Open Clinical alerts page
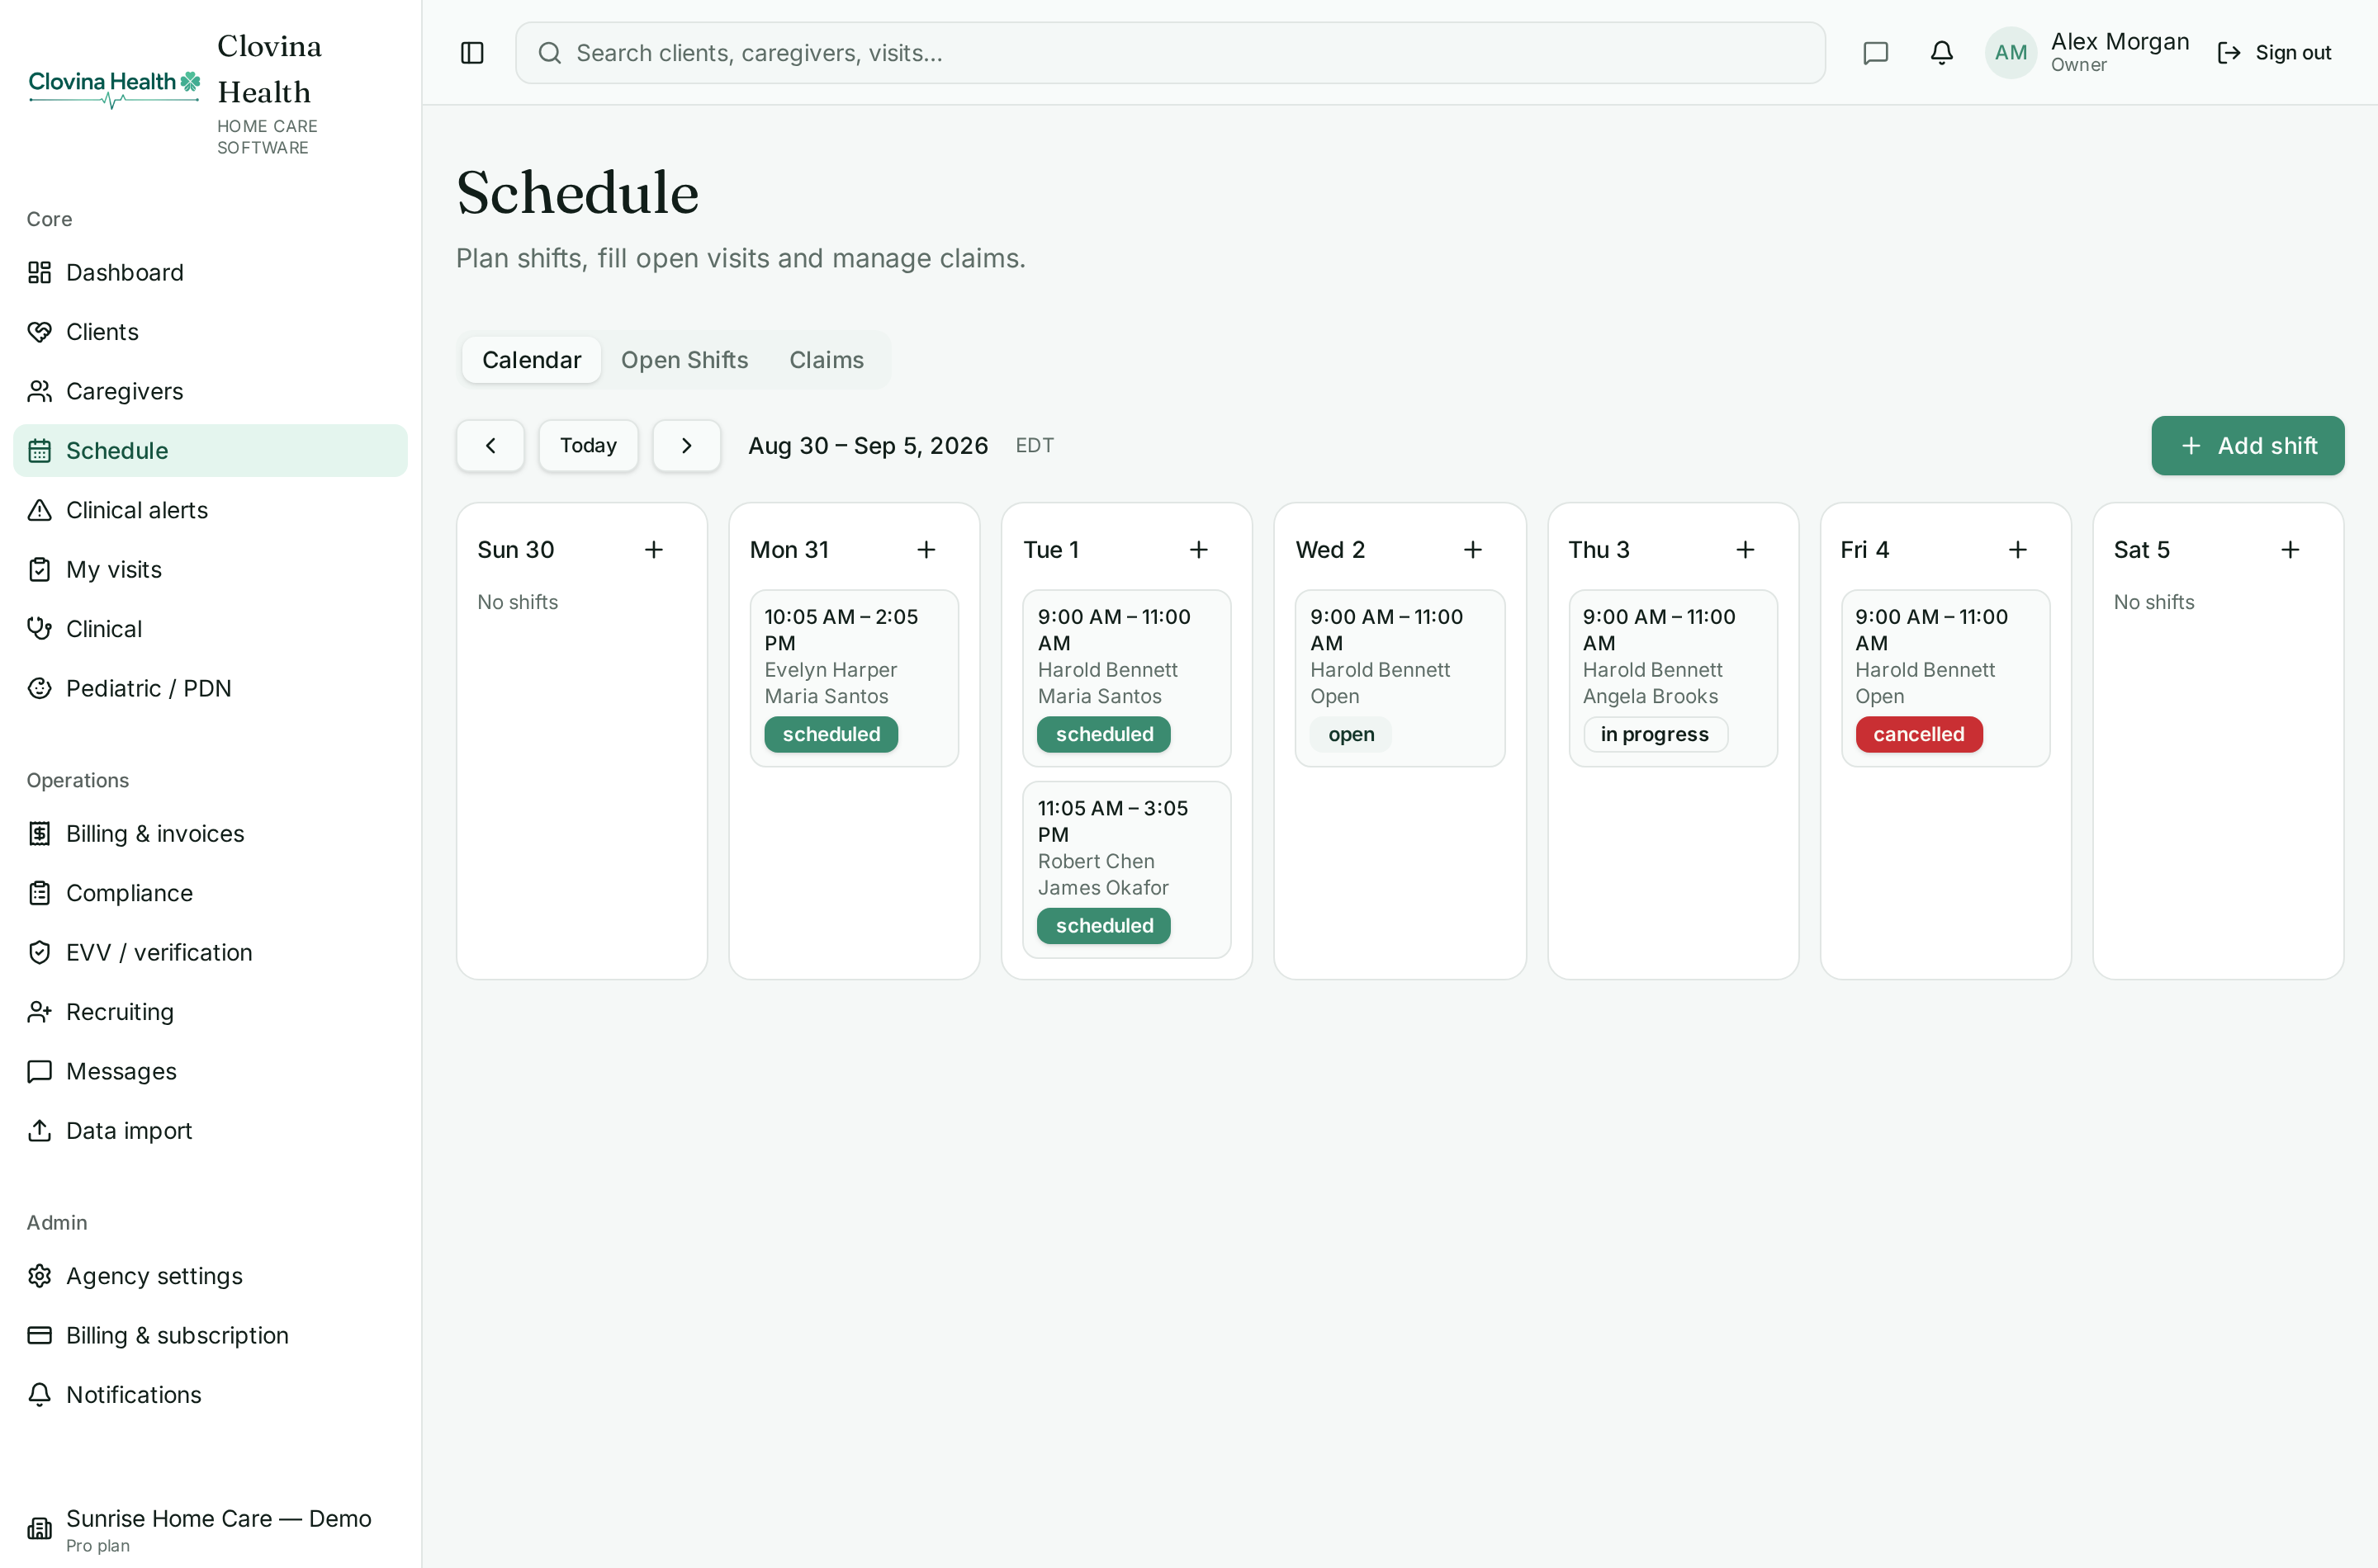 coord(210,510)
